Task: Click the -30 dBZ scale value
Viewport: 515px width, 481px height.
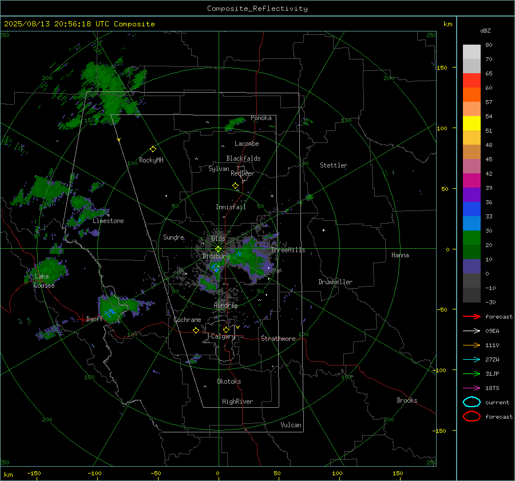Action: (x=490, y=302)
